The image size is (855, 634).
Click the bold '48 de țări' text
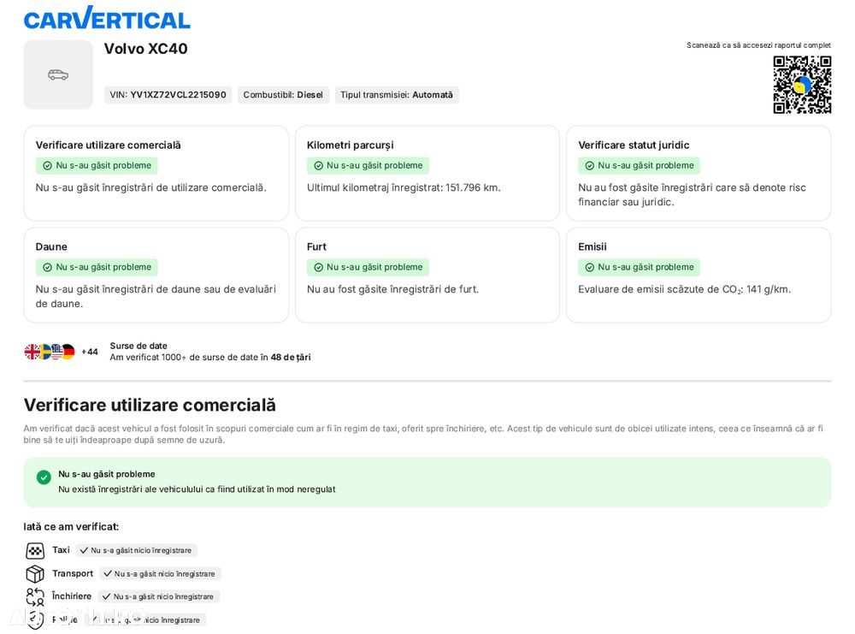point(291,358)
